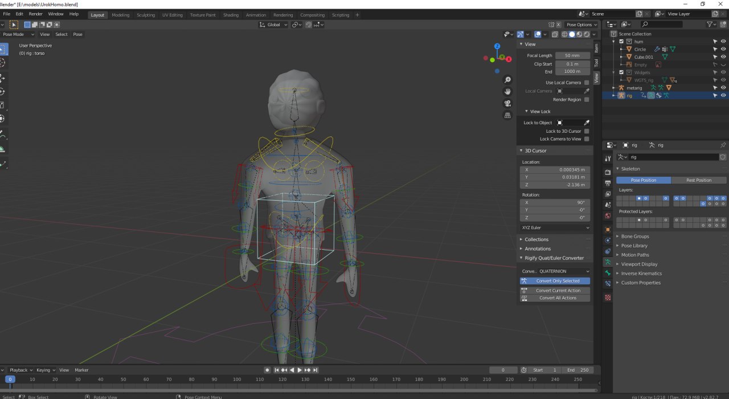Switch to orthographic view via grid icon
The width and height of the screenshot is (729, 399).
pos(507,116)
